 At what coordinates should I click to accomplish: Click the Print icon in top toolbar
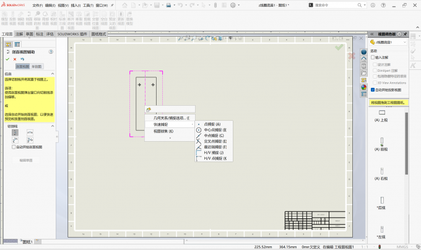click(x=168, y=5)
